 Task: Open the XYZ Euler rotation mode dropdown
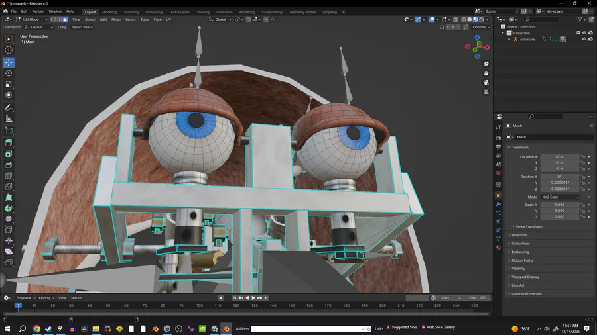point(561,197)
